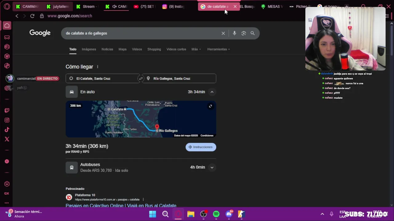
Task: Open the TikTok sidebar icon
Action: 7,130
